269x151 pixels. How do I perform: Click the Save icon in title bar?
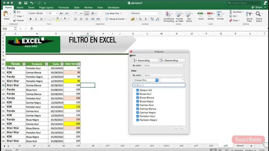[x=26, y=3]
